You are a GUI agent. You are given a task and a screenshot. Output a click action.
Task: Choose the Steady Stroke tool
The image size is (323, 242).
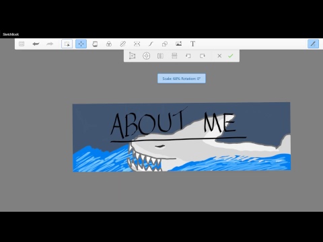(x=151, y=44)
